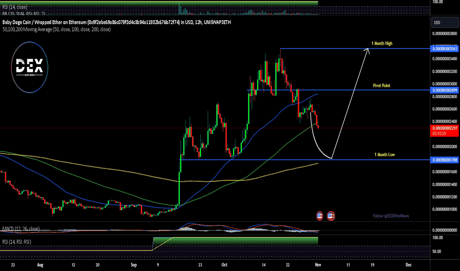The height and width of the screenshot is (271, 460).
Task: Click the 12 date label on time axis
Action: coord(74,265)
